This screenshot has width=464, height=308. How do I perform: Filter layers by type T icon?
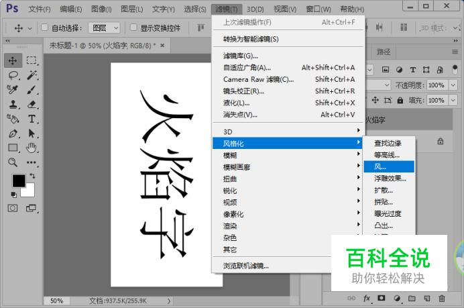tap(413, 70)
